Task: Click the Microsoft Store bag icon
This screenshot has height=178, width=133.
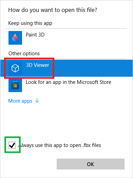Action: pyautogui.click(x=15, y=85)
